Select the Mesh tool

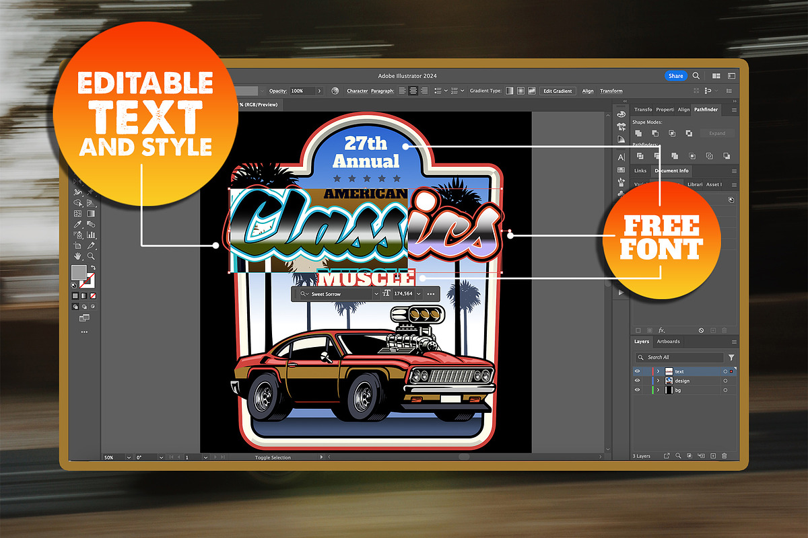[77, 213]
